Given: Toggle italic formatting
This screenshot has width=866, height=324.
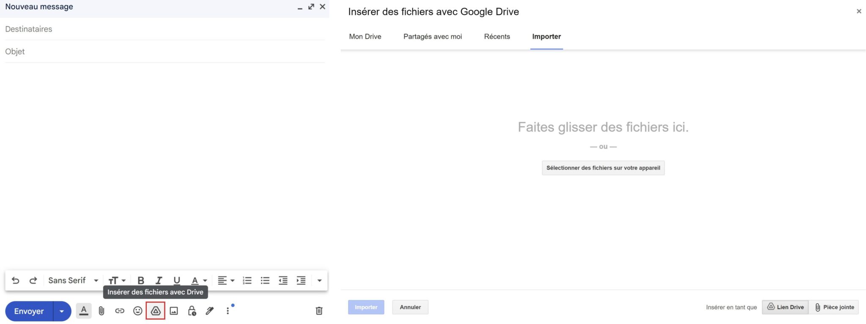Looking at the screenshot, I should (x=159, y=280).
